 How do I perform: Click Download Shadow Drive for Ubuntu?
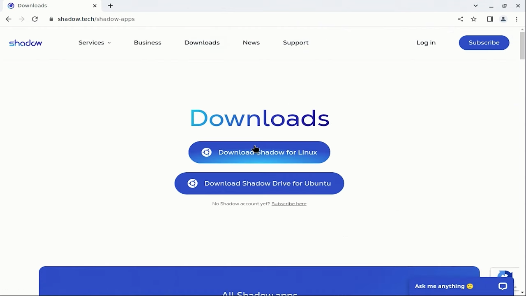click(x=259, y=183)
